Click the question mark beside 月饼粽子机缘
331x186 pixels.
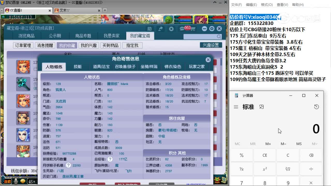(x=68, y=166)
